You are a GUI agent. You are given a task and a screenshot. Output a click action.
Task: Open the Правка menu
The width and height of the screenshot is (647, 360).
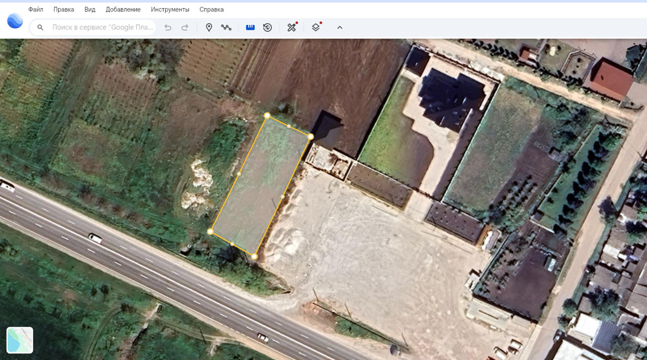coord(64,10)
